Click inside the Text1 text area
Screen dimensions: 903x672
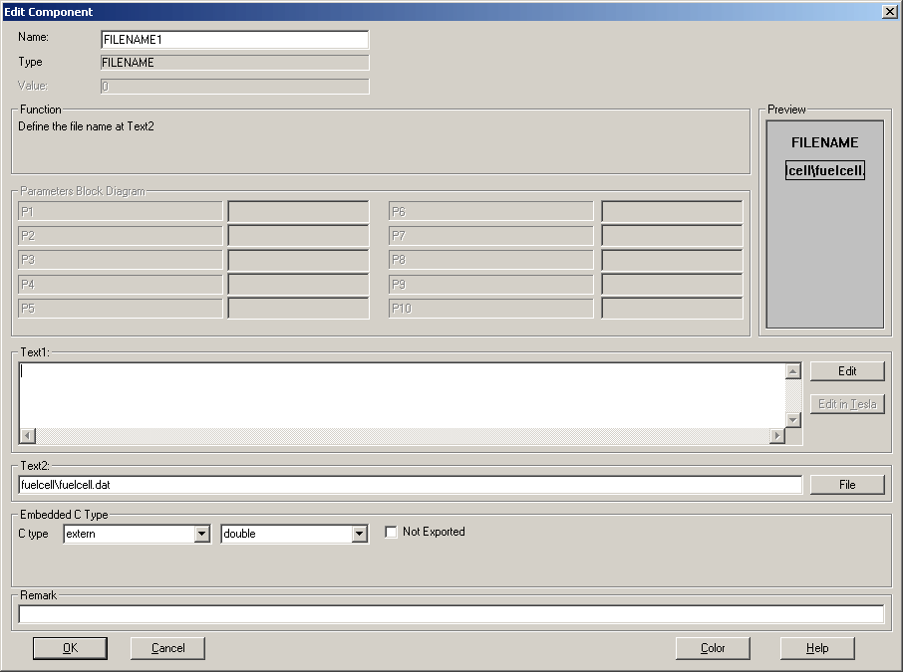402,395
